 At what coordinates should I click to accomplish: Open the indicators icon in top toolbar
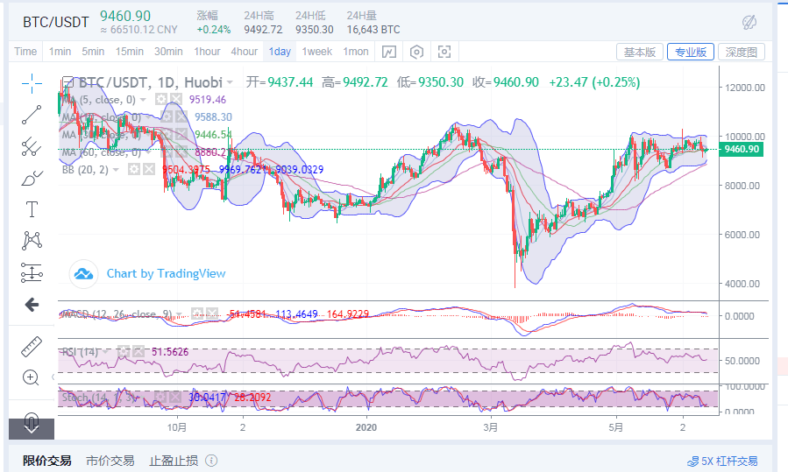pyautogui.click(x=388, y=52)
